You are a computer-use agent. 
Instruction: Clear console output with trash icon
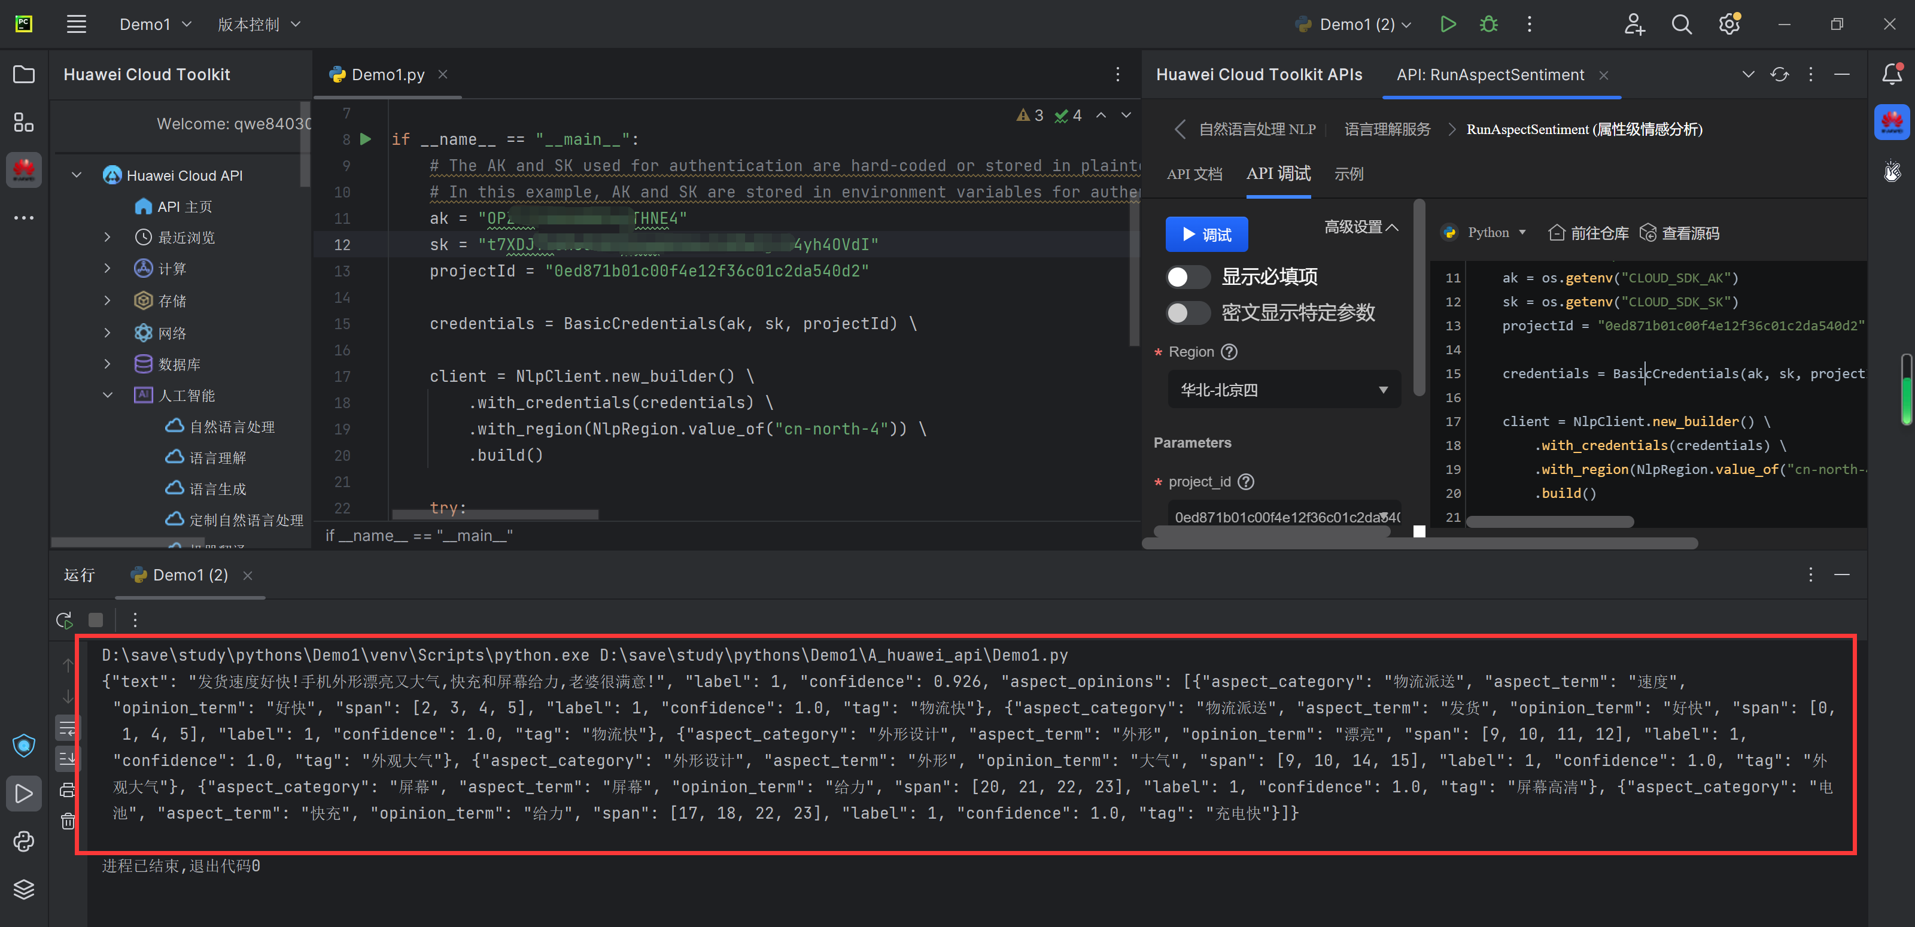coord(68,820)
